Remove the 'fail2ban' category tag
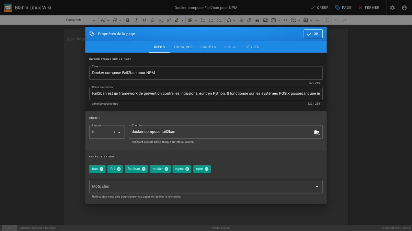 (144, 169)
